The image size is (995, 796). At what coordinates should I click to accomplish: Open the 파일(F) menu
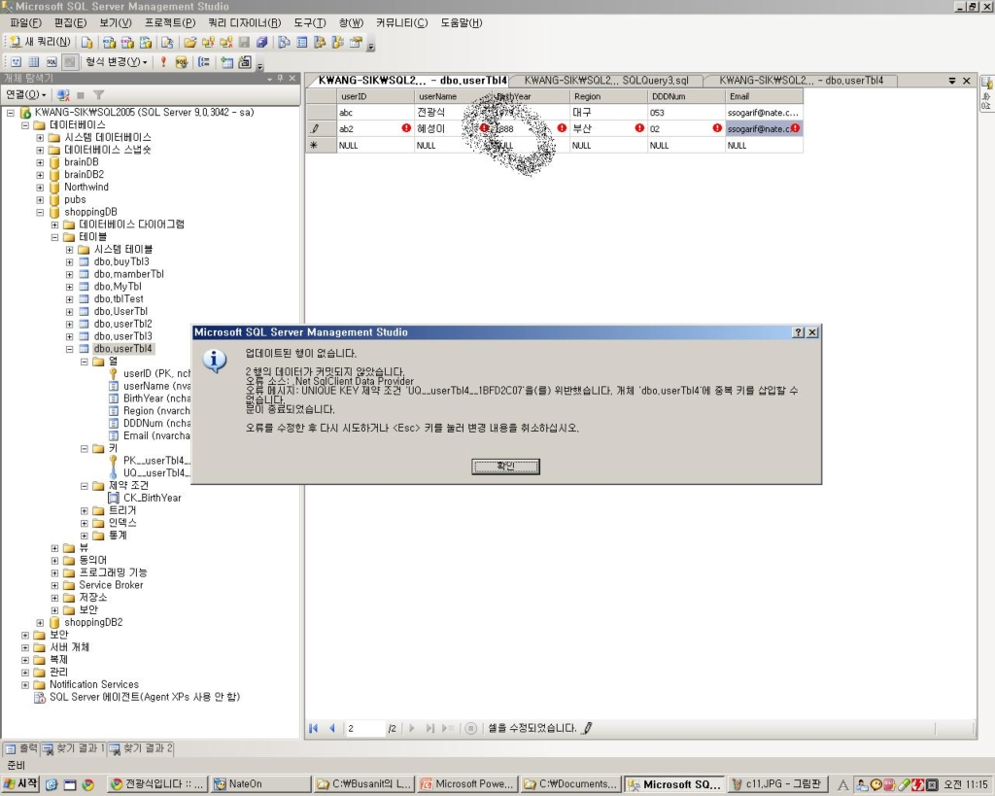[25, 23]
